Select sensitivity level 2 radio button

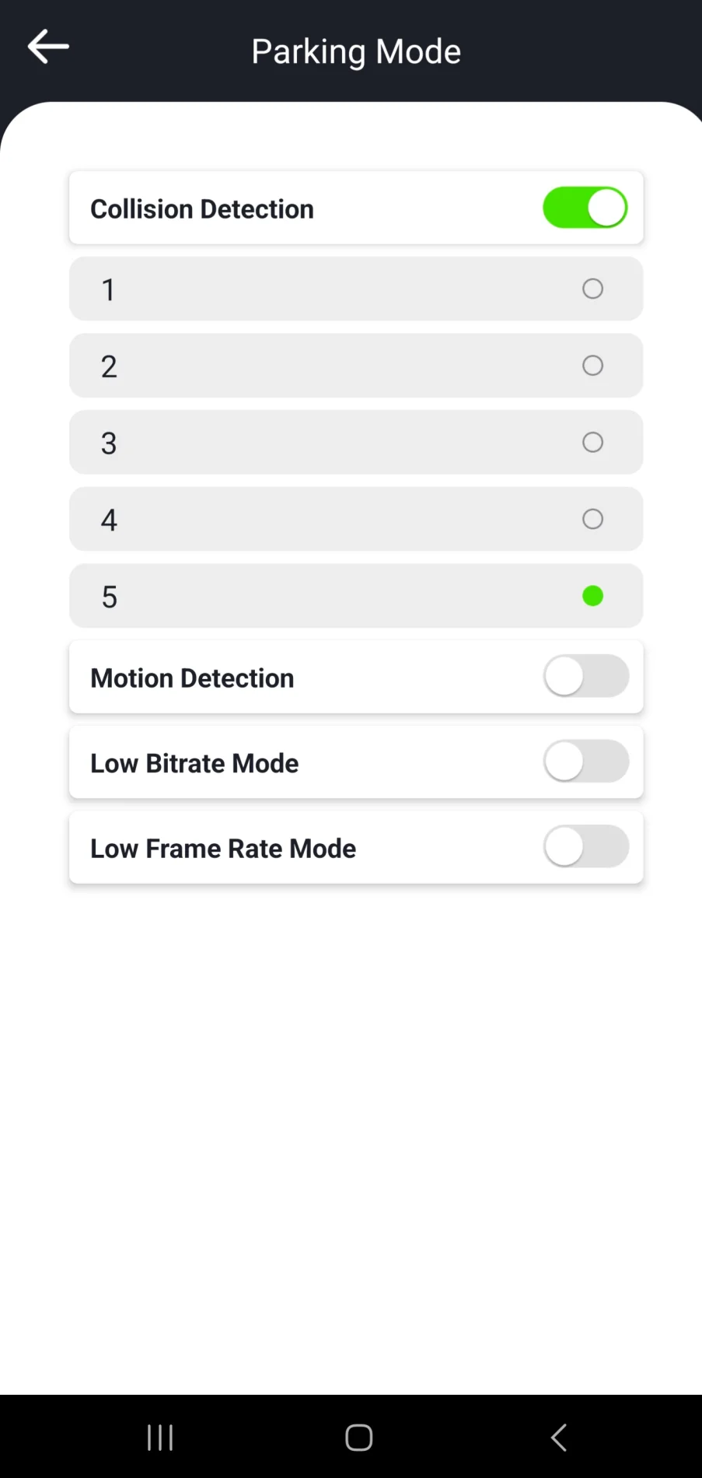click(x=592, y=366)
